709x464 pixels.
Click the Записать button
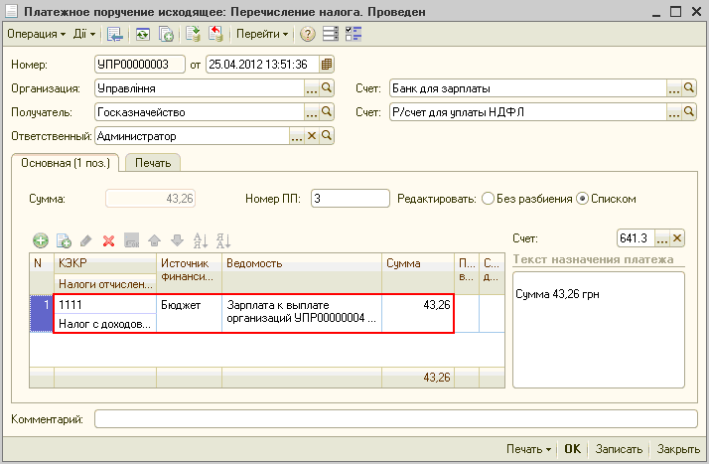(x=620, y=449)
